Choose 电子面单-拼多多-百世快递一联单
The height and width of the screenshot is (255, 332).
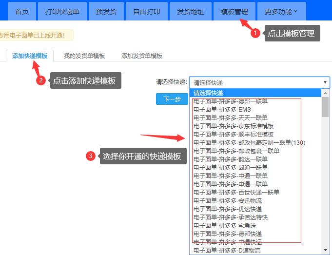point(255,192)
